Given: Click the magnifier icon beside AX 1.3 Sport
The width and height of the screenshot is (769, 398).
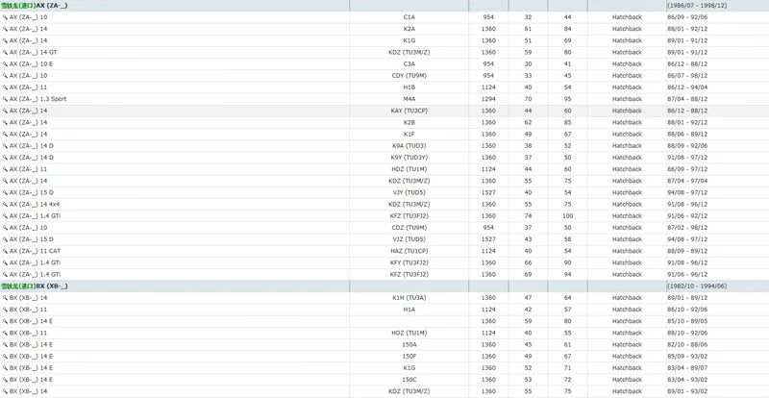Looking at the screenshot, I should click(5, 99).
